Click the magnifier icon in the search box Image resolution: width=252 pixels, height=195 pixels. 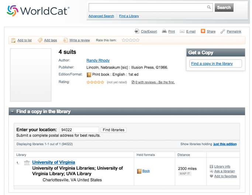tap(209, 7)
